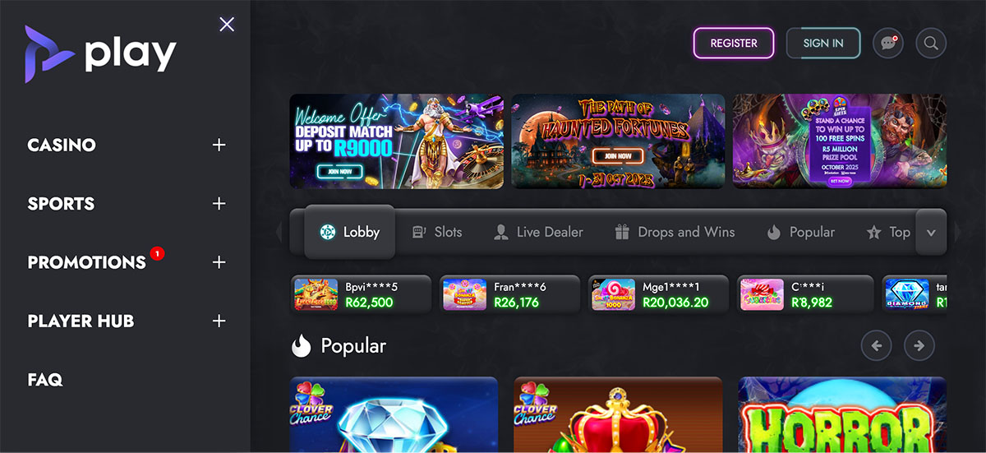Switch to Drops and Wins tab

click(675, 232)
